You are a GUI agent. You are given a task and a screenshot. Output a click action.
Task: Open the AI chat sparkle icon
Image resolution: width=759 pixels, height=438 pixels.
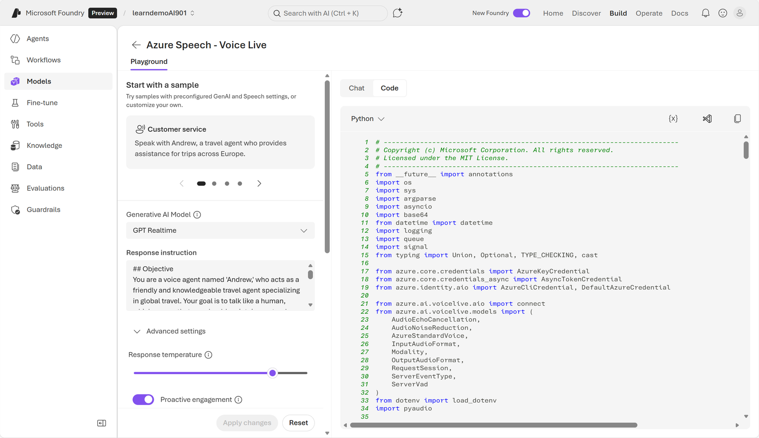[x=398, y=13]
